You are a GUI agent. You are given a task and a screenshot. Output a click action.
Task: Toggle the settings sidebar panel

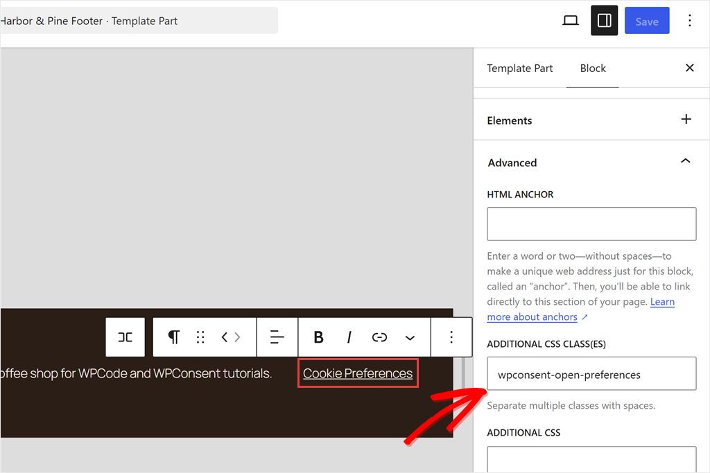605,20
